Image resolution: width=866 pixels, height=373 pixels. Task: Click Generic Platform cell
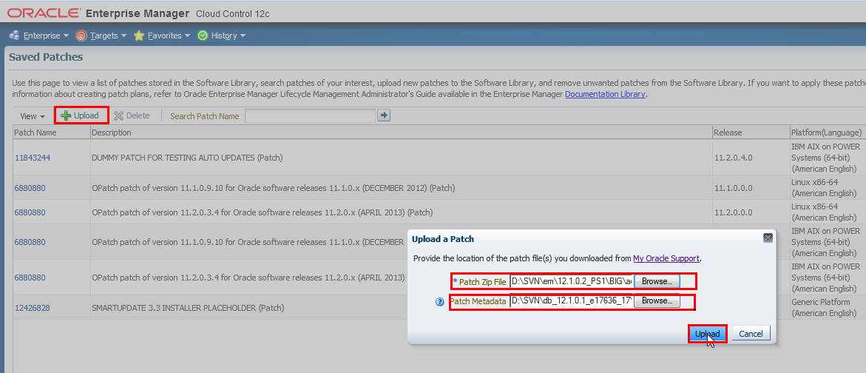tap(827, 308)
